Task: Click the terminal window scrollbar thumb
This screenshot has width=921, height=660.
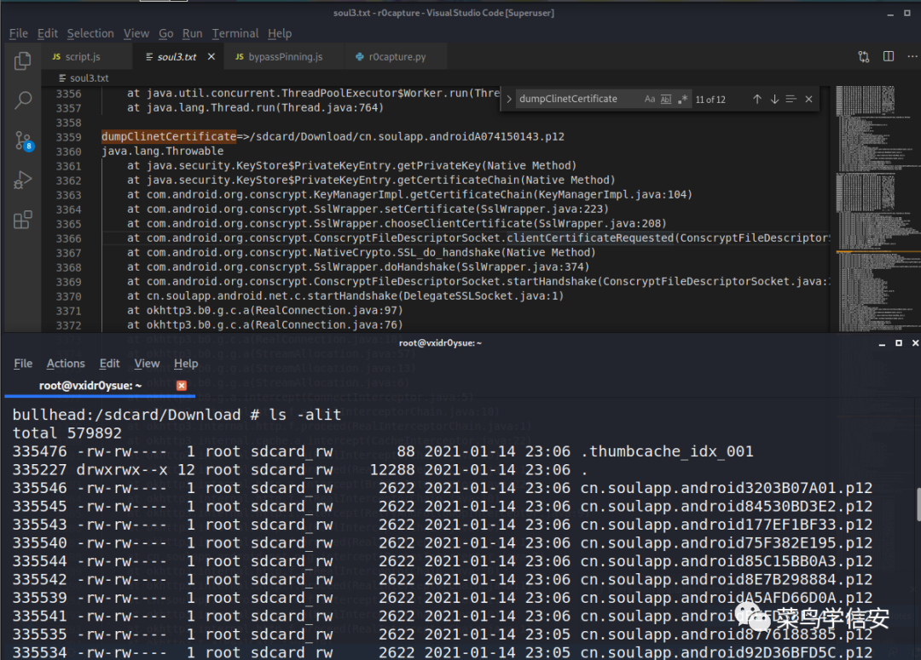Action: point(918,503)
